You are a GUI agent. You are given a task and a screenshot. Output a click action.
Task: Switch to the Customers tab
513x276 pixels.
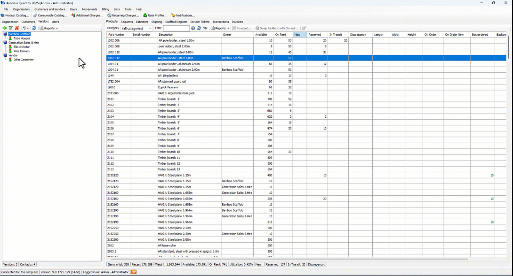click(28, 22)
